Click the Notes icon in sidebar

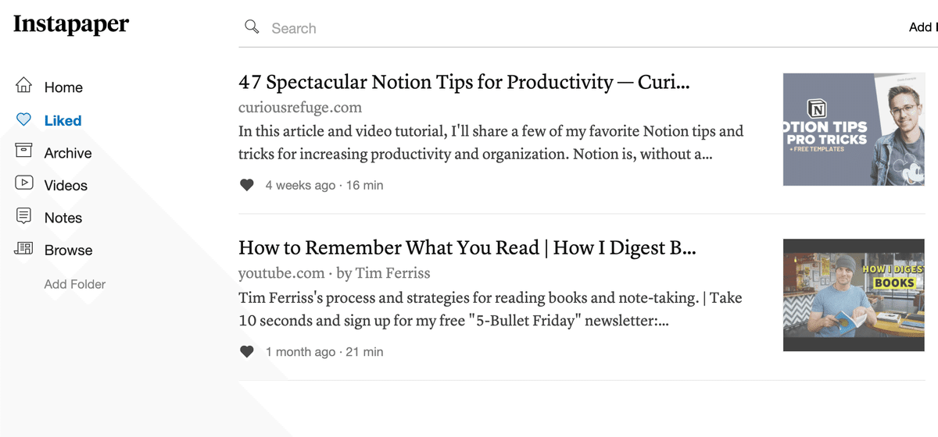tap(24, 215)
